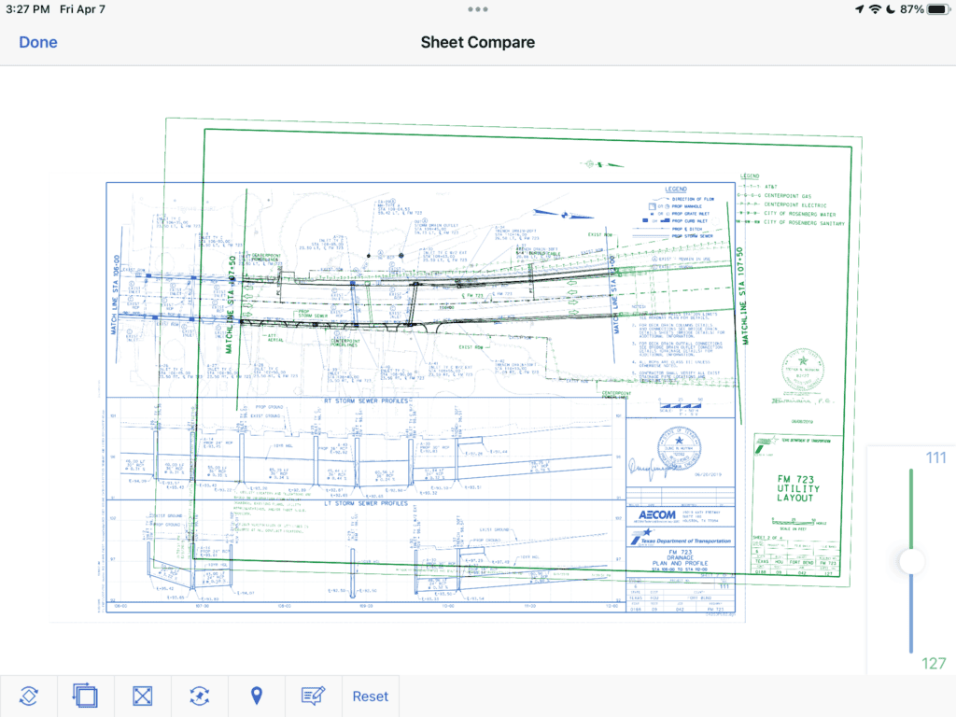Open the markup note editor tool

pos(313,696)
